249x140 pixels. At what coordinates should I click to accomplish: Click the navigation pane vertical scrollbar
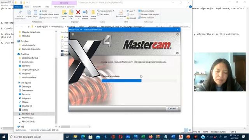[x=56, y=91]
